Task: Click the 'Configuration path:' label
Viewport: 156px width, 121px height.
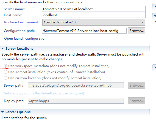Action: (19, 31)
